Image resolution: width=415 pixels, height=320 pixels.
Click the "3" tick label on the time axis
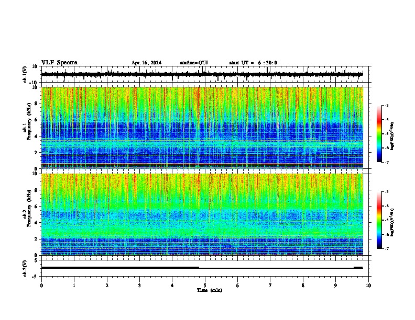(x=139, y=285)
